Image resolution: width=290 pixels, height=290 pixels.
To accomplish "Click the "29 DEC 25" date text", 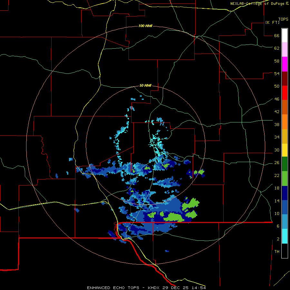I will (176, 288).
